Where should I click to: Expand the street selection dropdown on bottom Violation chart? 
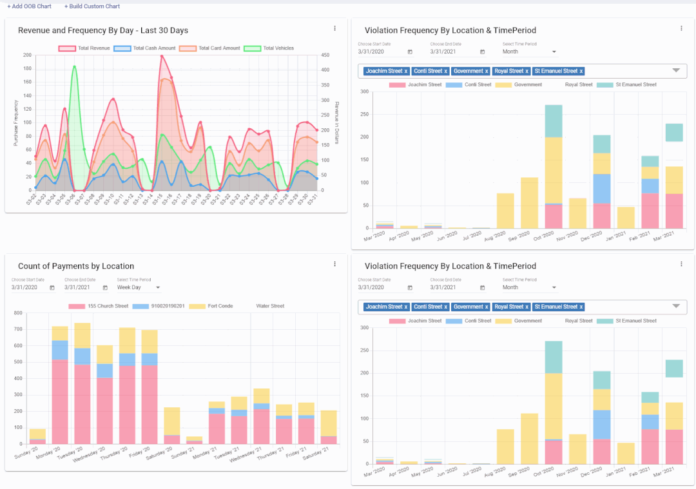point(675,307)
